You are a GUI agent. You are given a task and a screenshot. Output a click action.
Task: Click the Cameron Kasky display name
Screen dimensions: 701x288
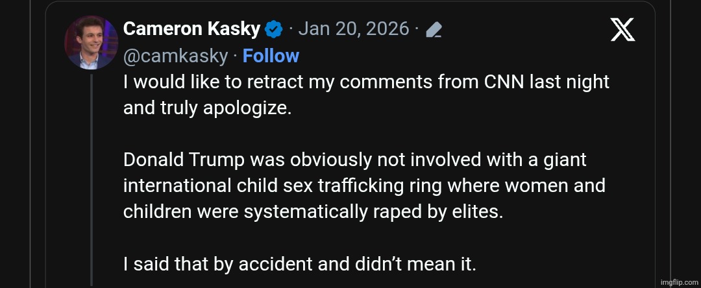click(x=191, y=29)
